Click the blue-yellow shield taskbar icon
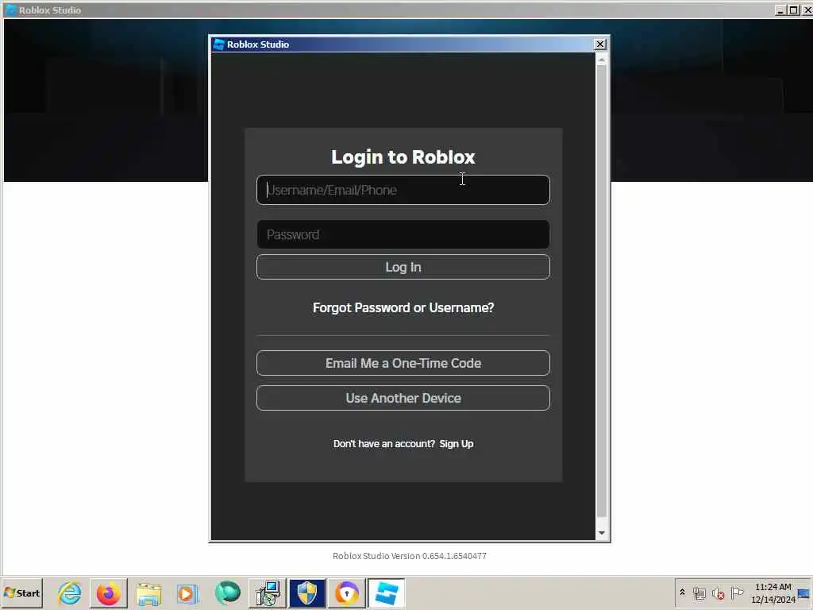This screenshot has height=610, width=813. 307,593
